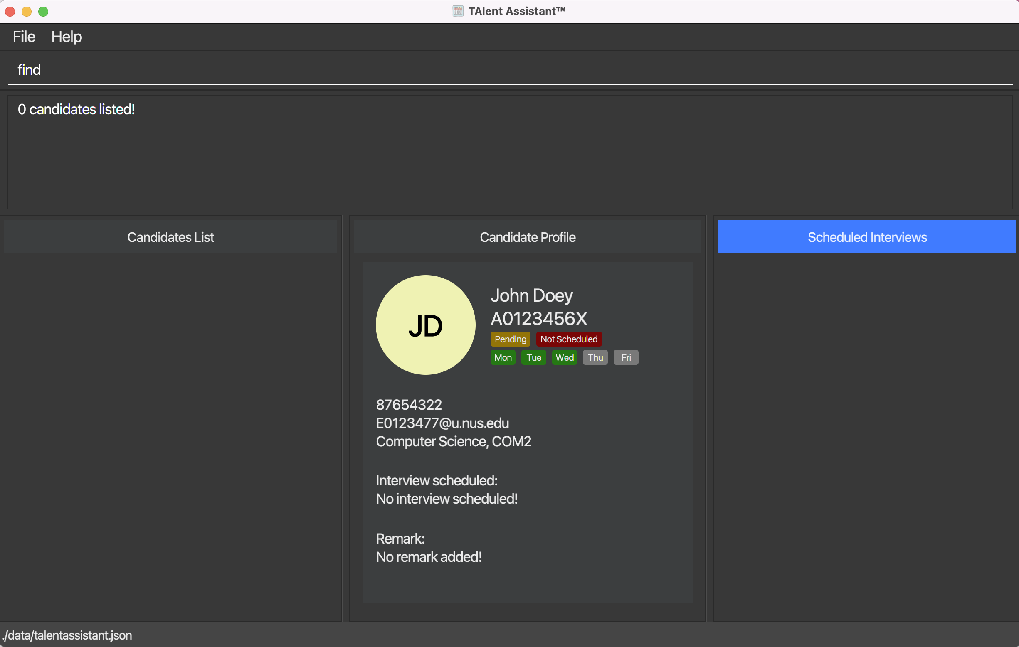The image size is (1019, 647).
Task: Click the John Doey name heading
Action: coord(531,295)
